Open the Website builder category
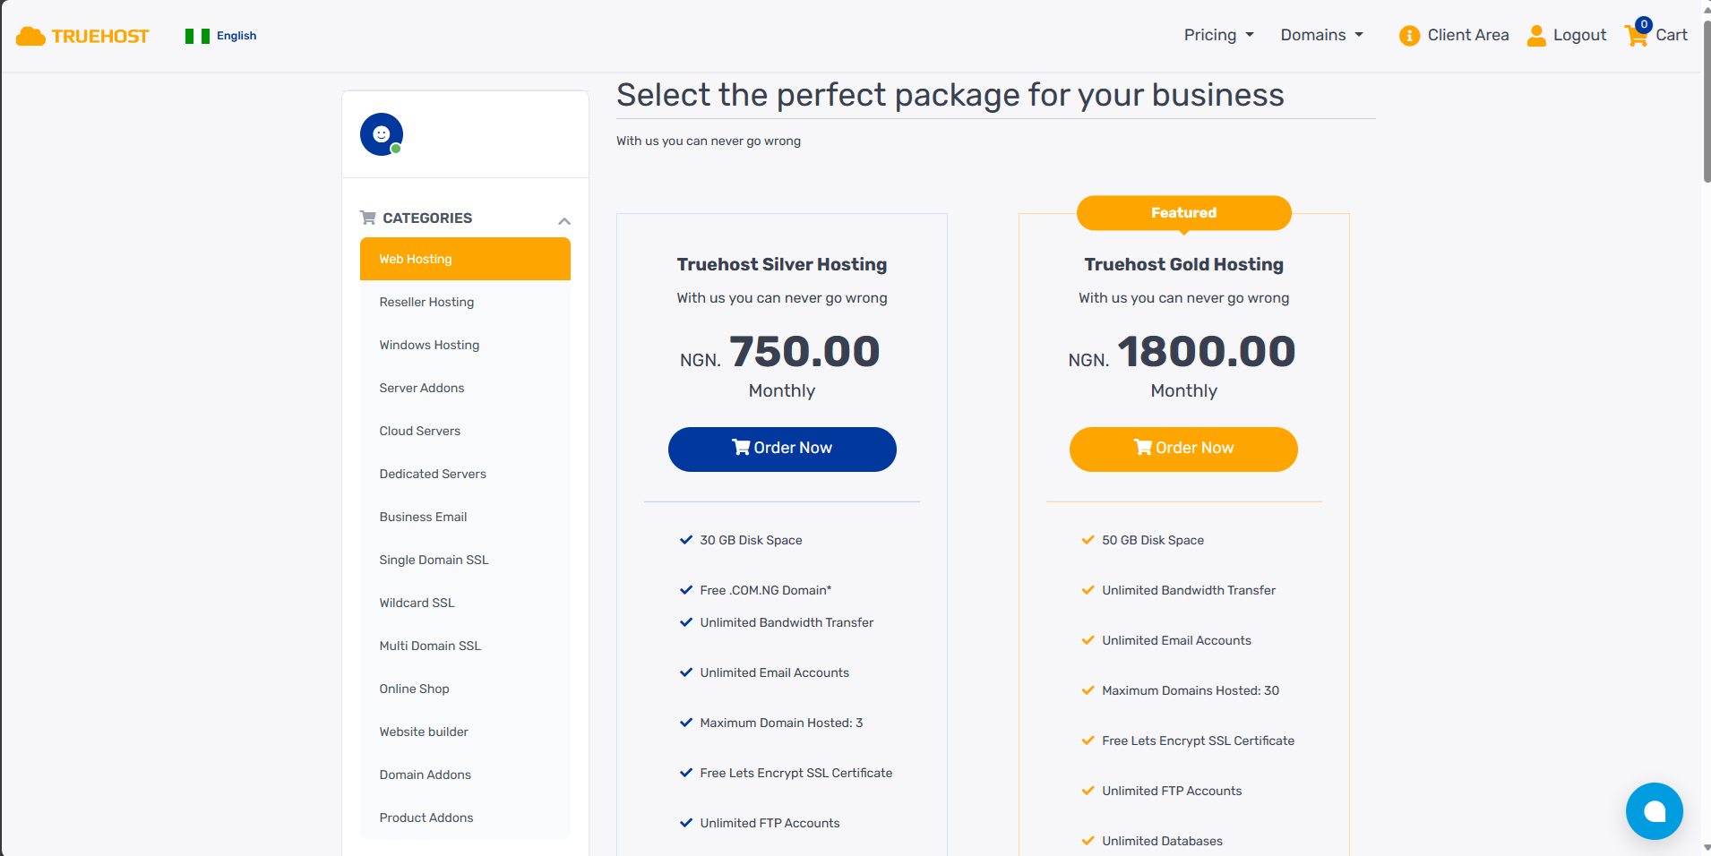Screen dimensions: 1711x856 [424, 732]
